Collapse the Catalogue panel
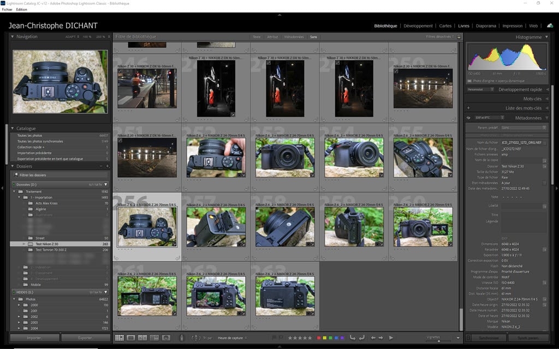 point(12,128)
